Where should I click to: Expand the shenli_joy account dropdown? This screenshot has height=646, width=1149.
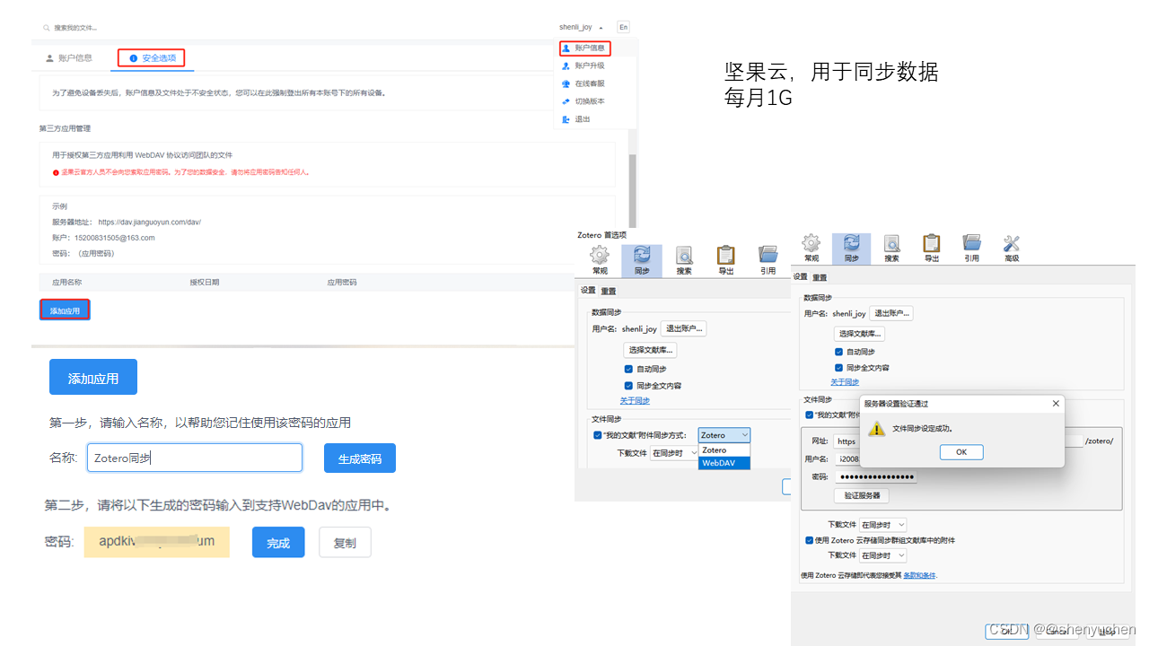pyautogui.click(x=581, y=28)
